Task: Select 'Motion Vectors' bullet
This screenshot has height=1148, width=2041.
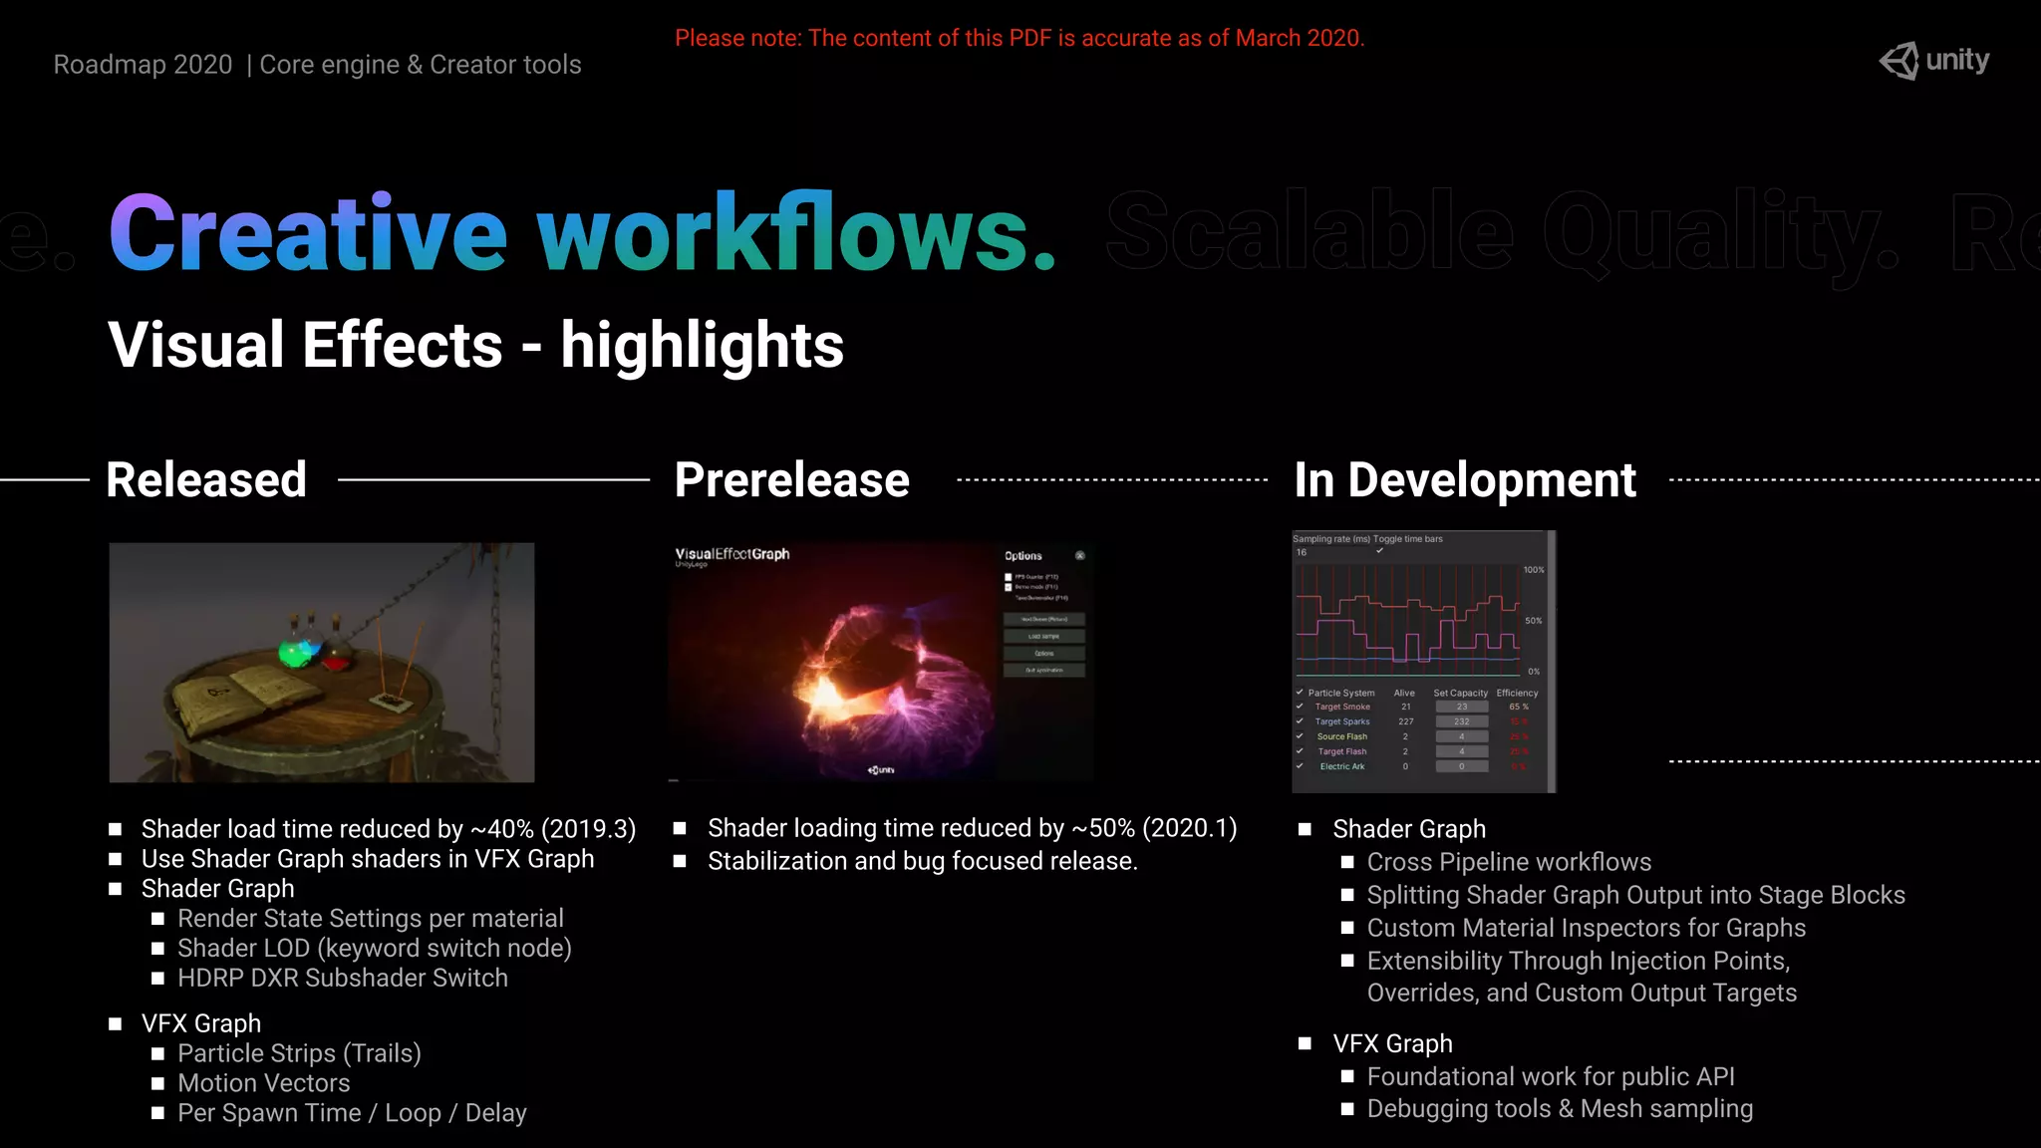Action: tap(264, 1083)
